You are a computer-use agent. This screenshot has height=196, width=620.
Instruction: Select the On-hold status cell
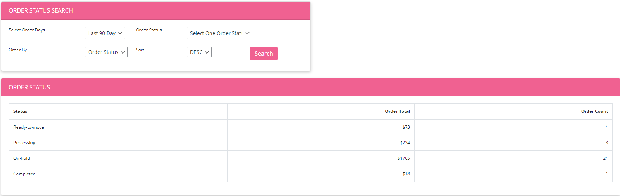tap(22, 158)
